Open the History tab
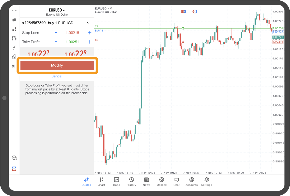The height and width of the screenshot is (196, 290). pyautogui.click(x=131, y=181)
